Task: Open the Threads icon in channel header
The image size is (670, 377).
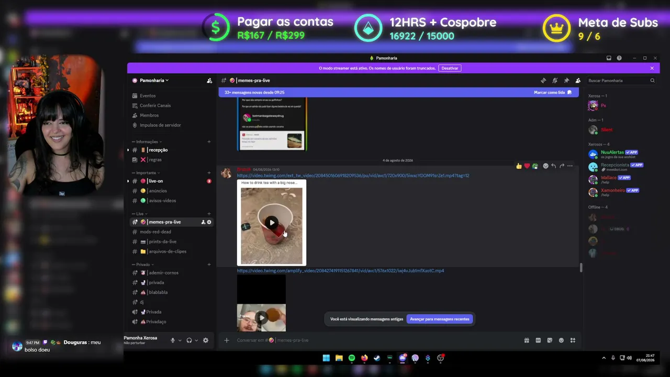Action: click(543, 81)
